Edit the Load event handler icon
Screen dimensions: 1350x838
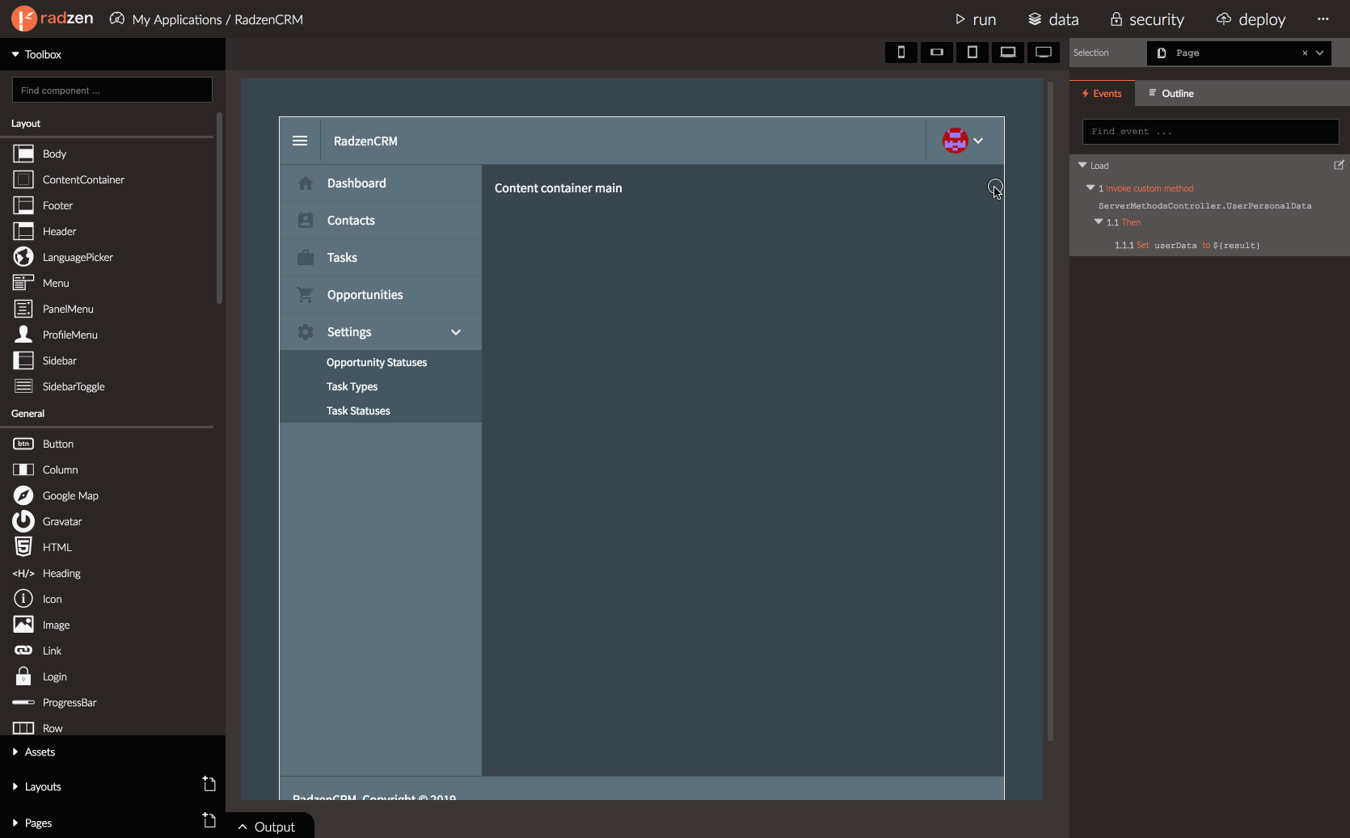(x=1339, y=165)
